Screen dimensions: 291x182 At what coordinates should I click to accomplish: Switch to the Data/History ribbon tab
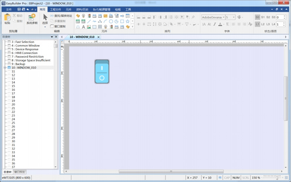click(x=82, y=10)
